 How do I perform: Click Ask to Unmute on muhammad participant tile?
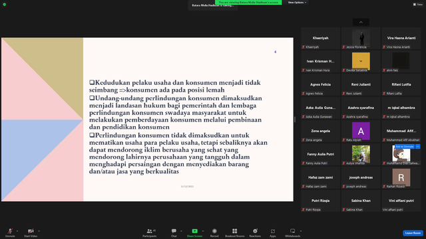[404, 147]
